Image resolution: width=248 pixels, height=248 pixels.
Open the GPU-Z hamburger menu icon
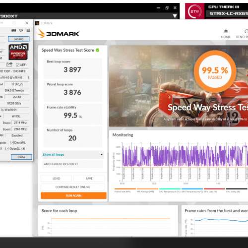(28, 30)
